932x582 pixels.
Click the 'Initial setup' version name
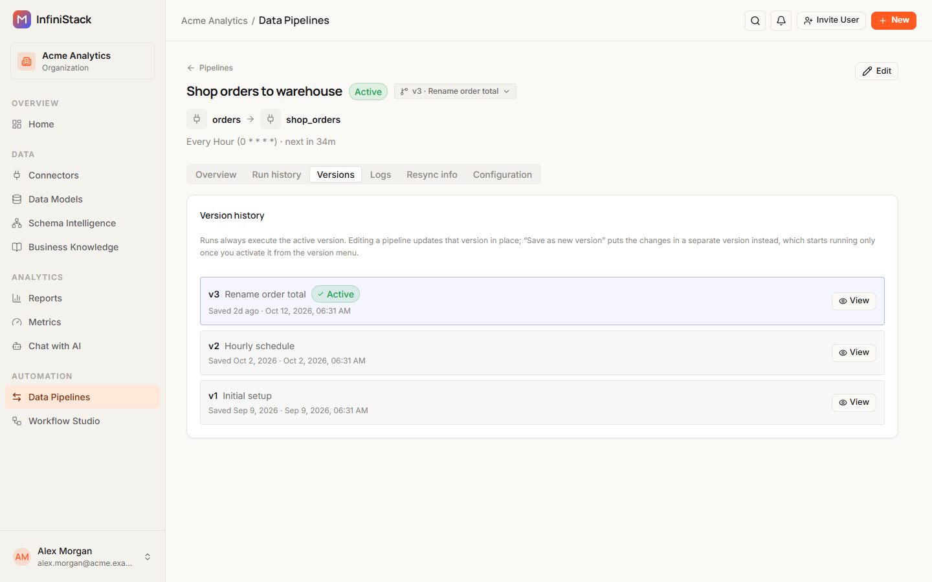[x=247, y=396]
